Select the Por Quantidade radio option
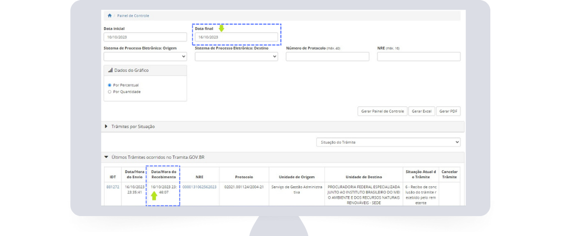 (x=110, y=92)
